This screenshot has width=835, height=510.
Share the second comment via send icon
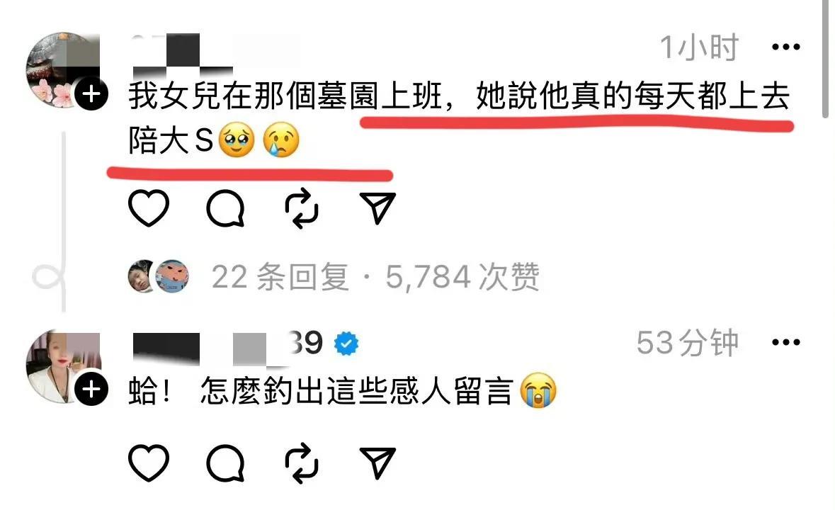tap(377, 463)
